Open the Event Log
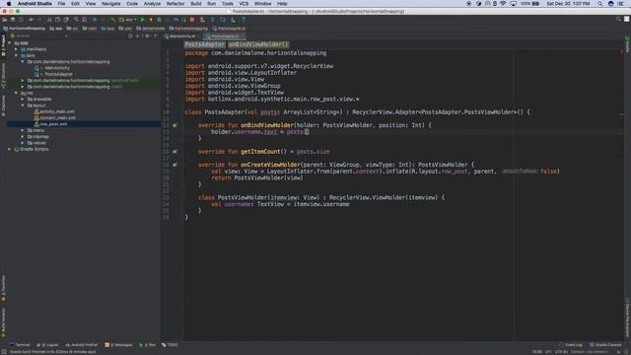This screenshot has height=355, width=631. coord(571,345)
